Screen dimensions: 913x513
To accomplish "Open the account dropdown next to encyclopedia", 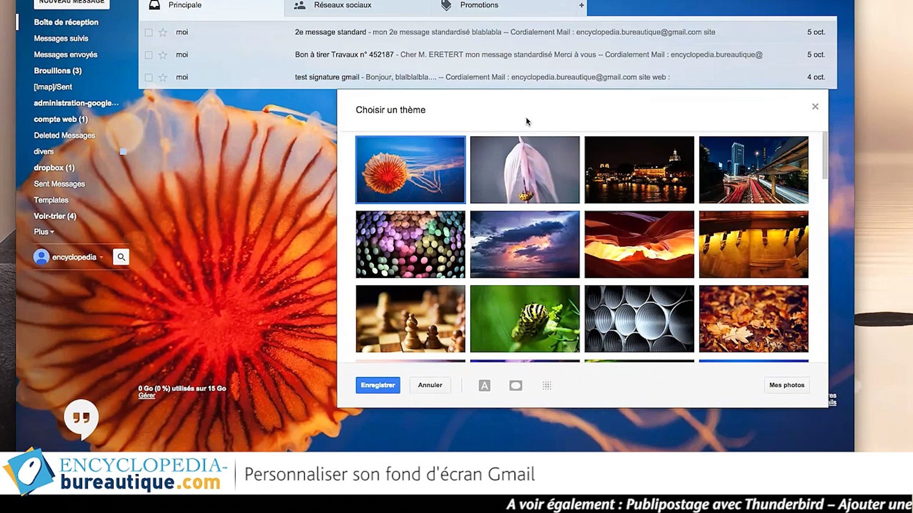I will 101,257.
